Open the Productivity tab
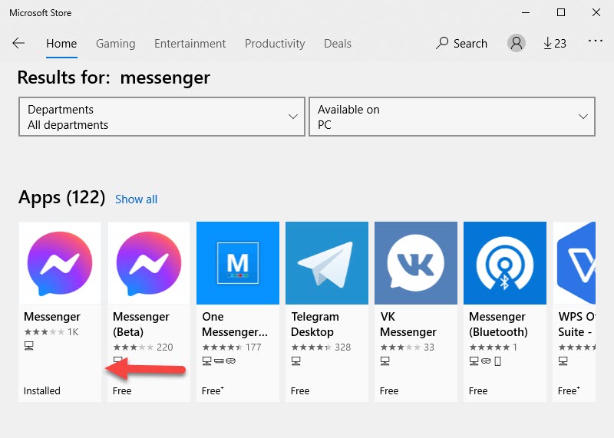The image size is (614, 438). tap(275, 44)
